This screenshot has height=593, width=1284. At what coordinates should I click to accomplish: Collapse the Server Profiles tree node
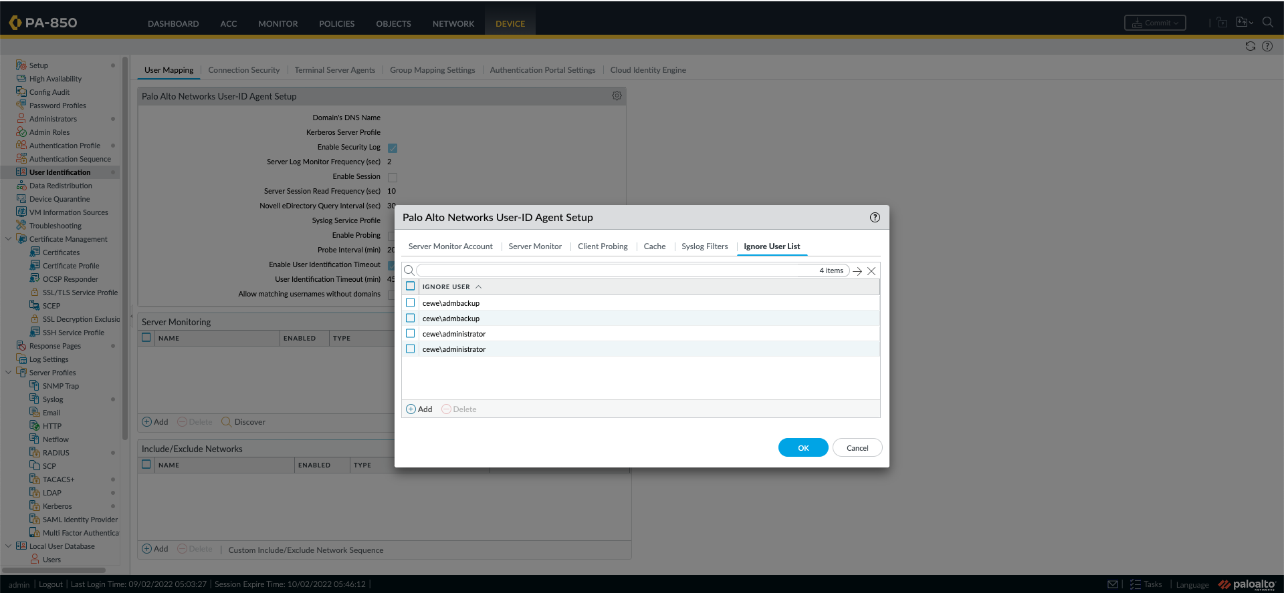pos(9,373)
